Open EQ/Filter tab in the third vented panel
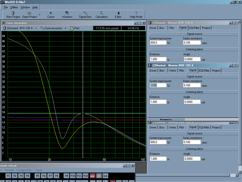The width and height of the screenshot is (242, 182). pos(204,127)
